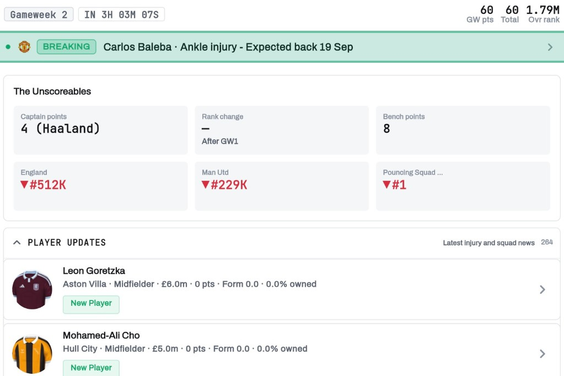Click the Manchester United crest icon in the breaking banner
The height and width of the screenshot is (376, 564).
click(x=24, y=47)
